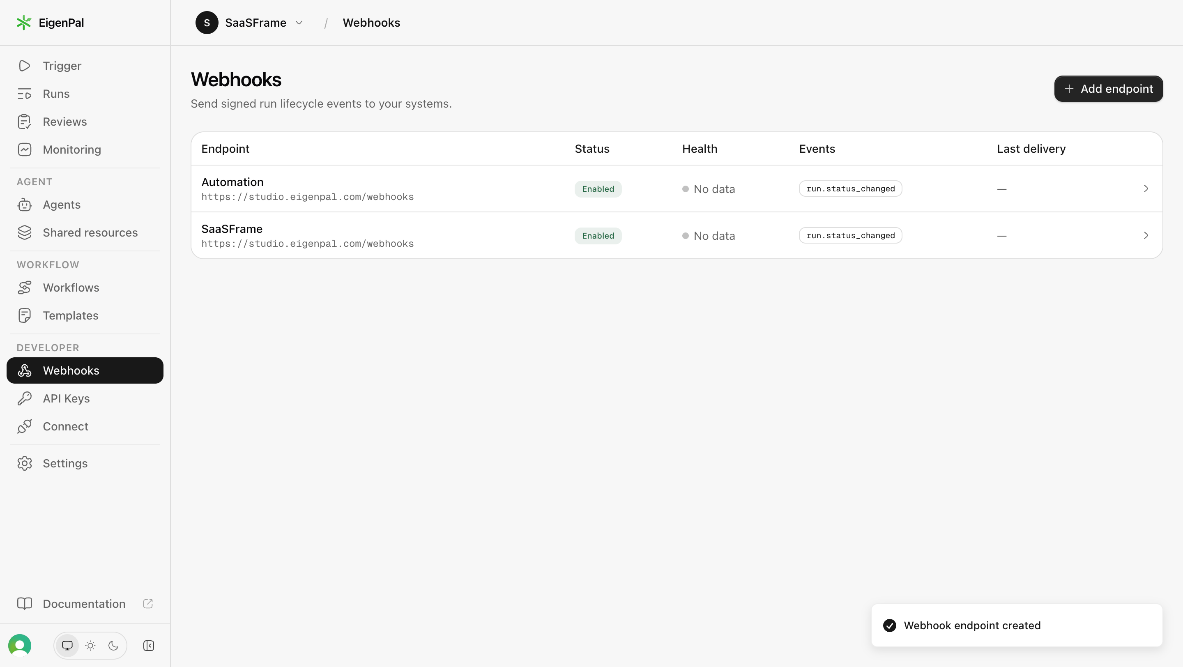Click Enabled badge in SaaSFrame row
Viewport: 1183px width, 667px height.
(x=598, y=236)
